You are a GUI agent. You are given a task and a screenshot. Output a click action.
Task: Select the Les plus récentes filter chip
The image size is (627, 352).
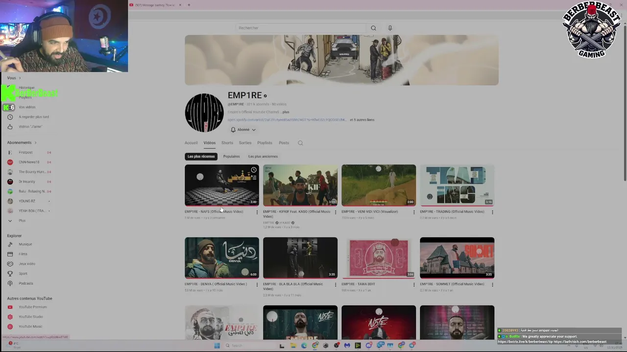pos(201,156)
